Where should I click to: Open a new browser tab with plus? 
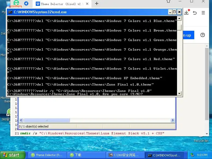(96, 4)
